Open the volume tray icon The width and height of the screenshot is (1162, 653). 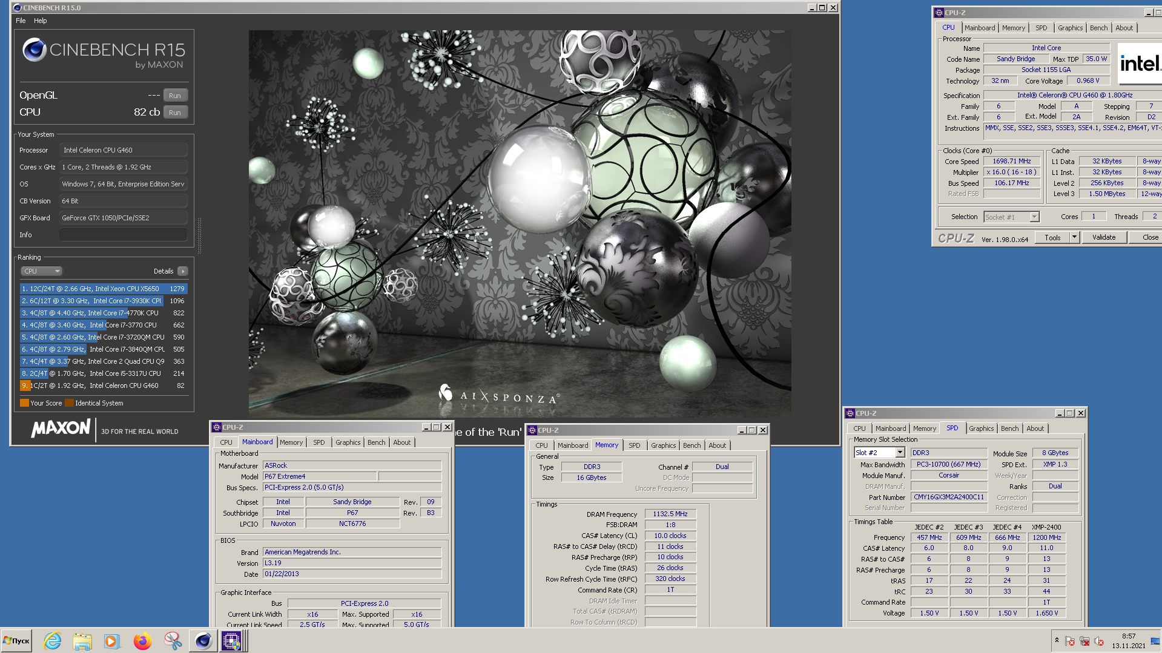pos(1099,641)
